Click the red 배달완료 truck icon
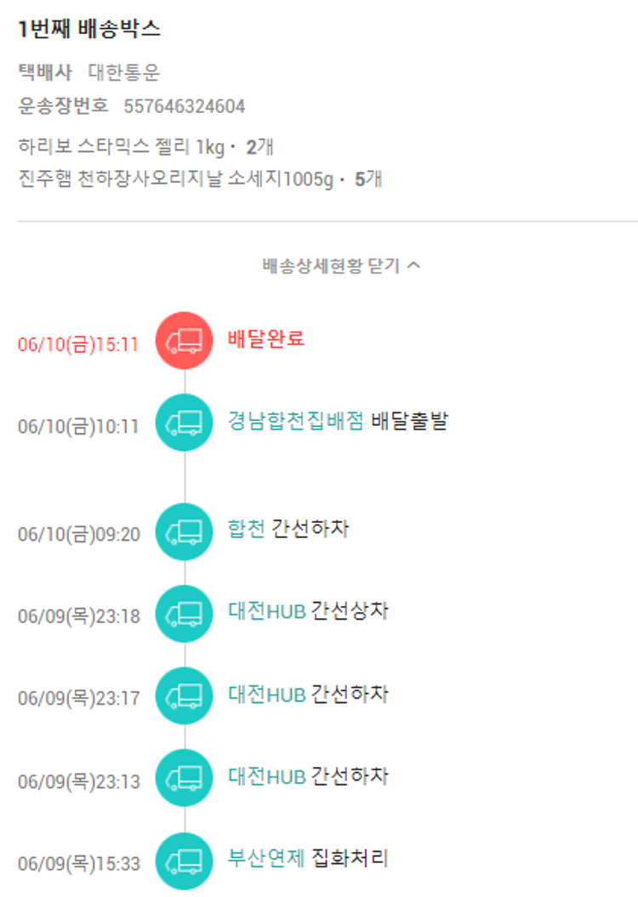This screenshot has height=897, width=638. [x=184, y=341]
